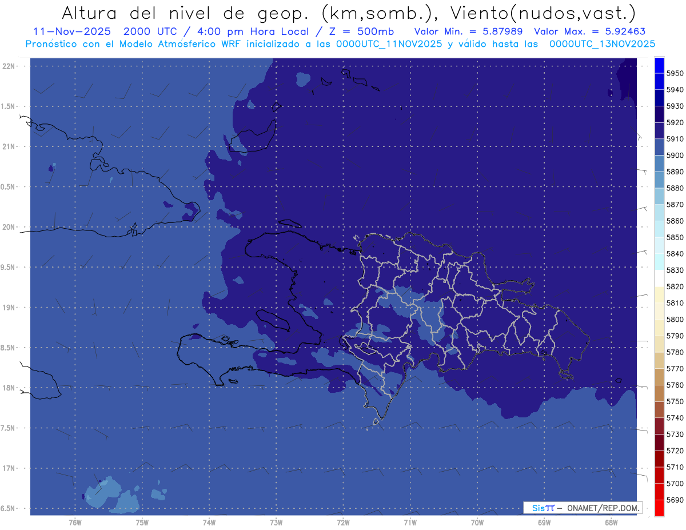Click the '5840' colorbar value

click(675, 254)
